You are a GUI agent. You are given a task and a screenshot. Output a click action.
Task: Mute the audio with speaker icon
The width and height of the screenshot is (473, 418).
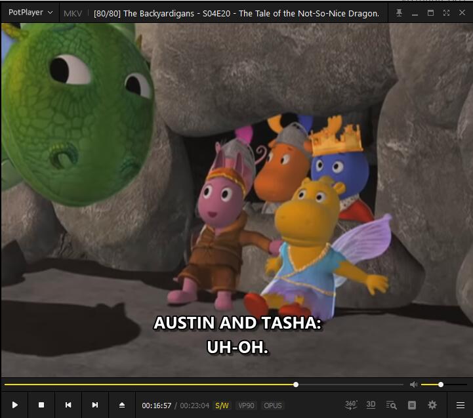pos(413,384)
